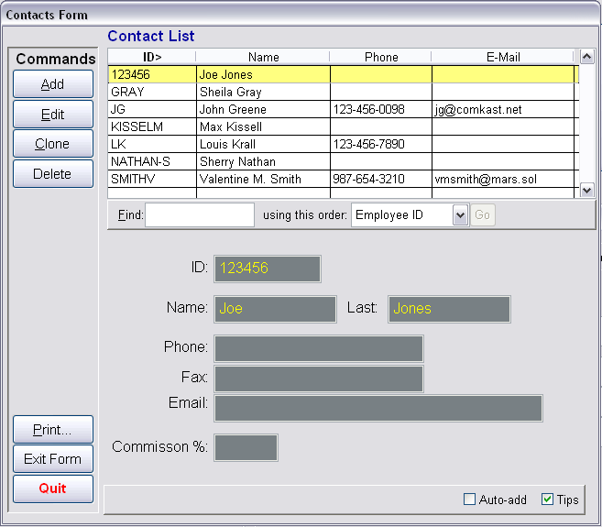Click the contact list scroll-up arrow
The height and width of the screenshot is (527, 602).
coord(586,57)
